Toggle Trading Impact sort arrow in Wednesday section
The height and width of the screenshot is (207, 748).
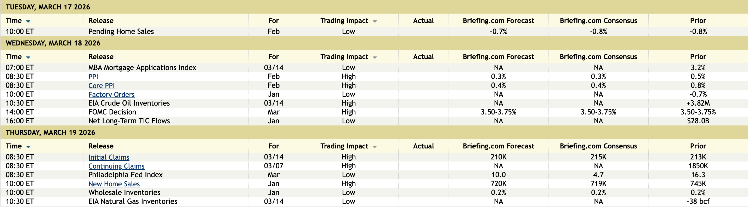[375, 57]
